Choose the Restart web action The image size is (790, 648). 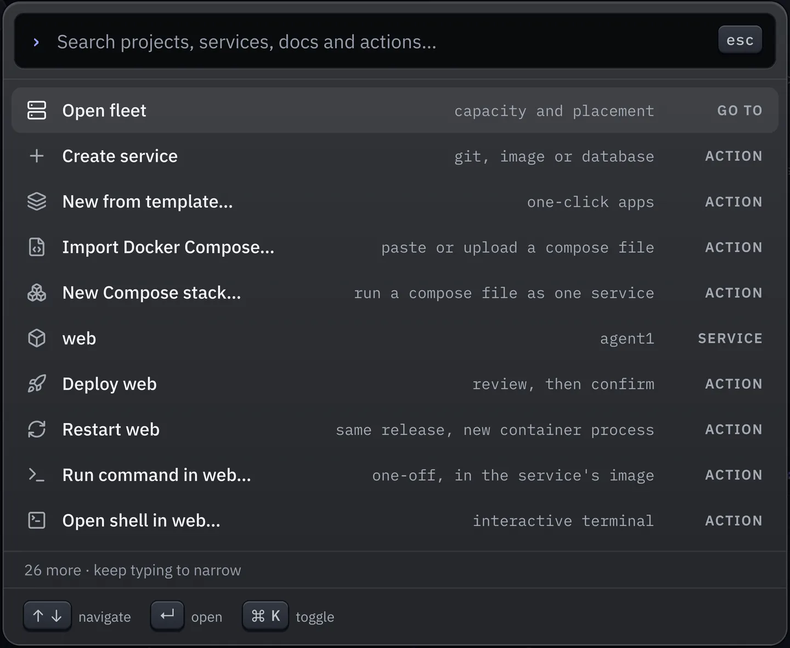click(x=395, y=429)
